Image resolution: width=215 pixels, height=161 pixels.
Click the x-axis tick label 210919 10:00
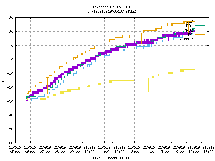click(x=90, y=150)
